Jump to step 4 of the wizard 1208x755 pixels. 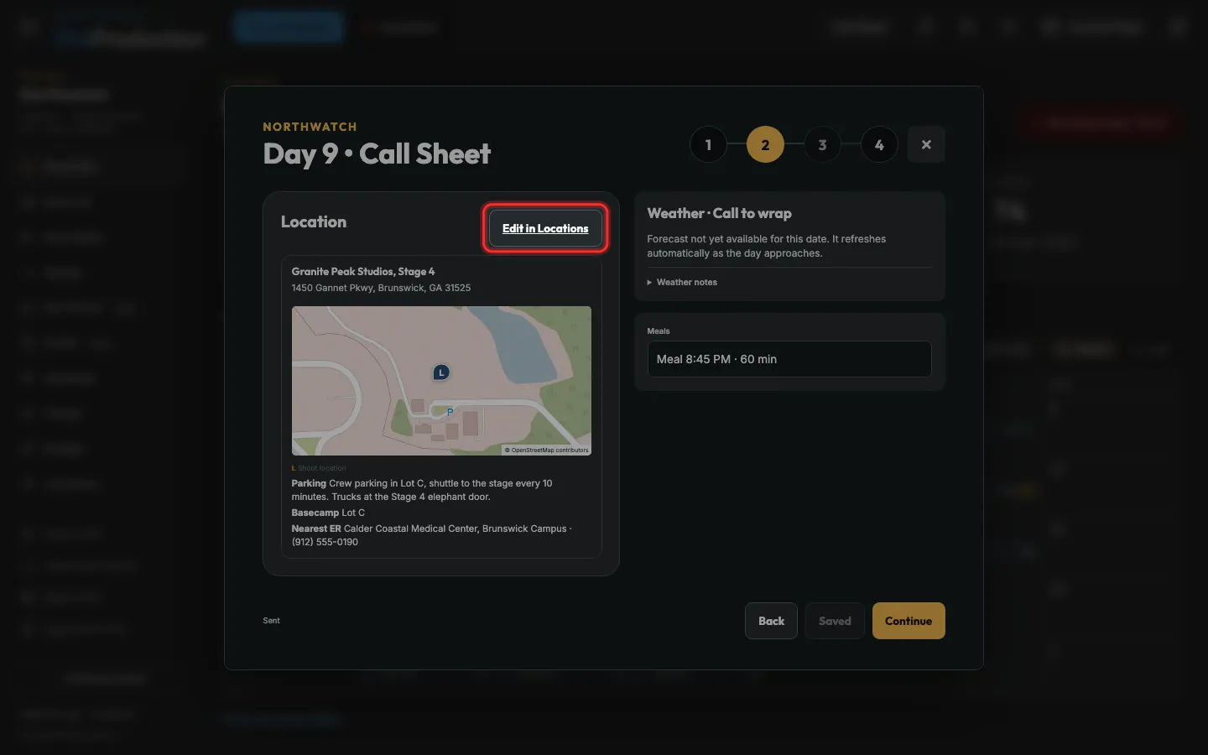(879, 145)
